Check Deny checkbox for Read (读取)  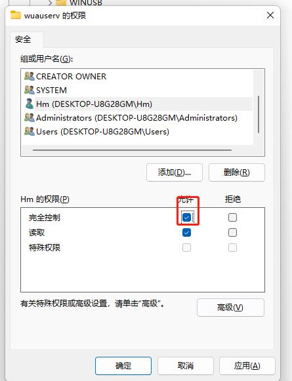pyautogui.click(x=232, y=233)
